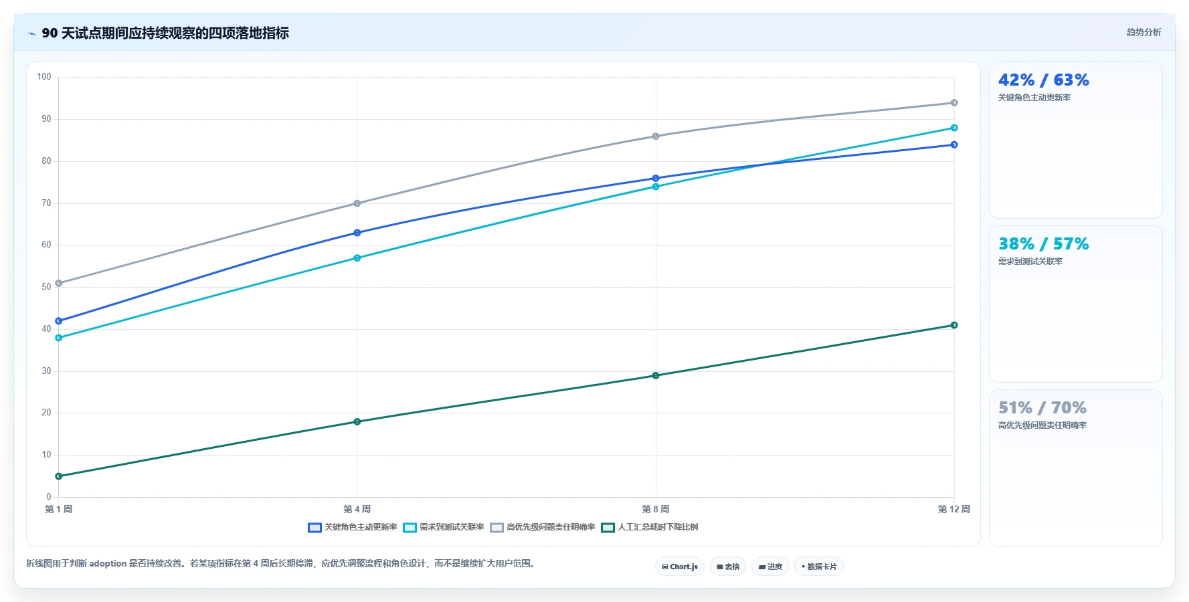Select the 表格 chip
The height and width of the screenshot is (602, 1189).
(x=728, y=567)
